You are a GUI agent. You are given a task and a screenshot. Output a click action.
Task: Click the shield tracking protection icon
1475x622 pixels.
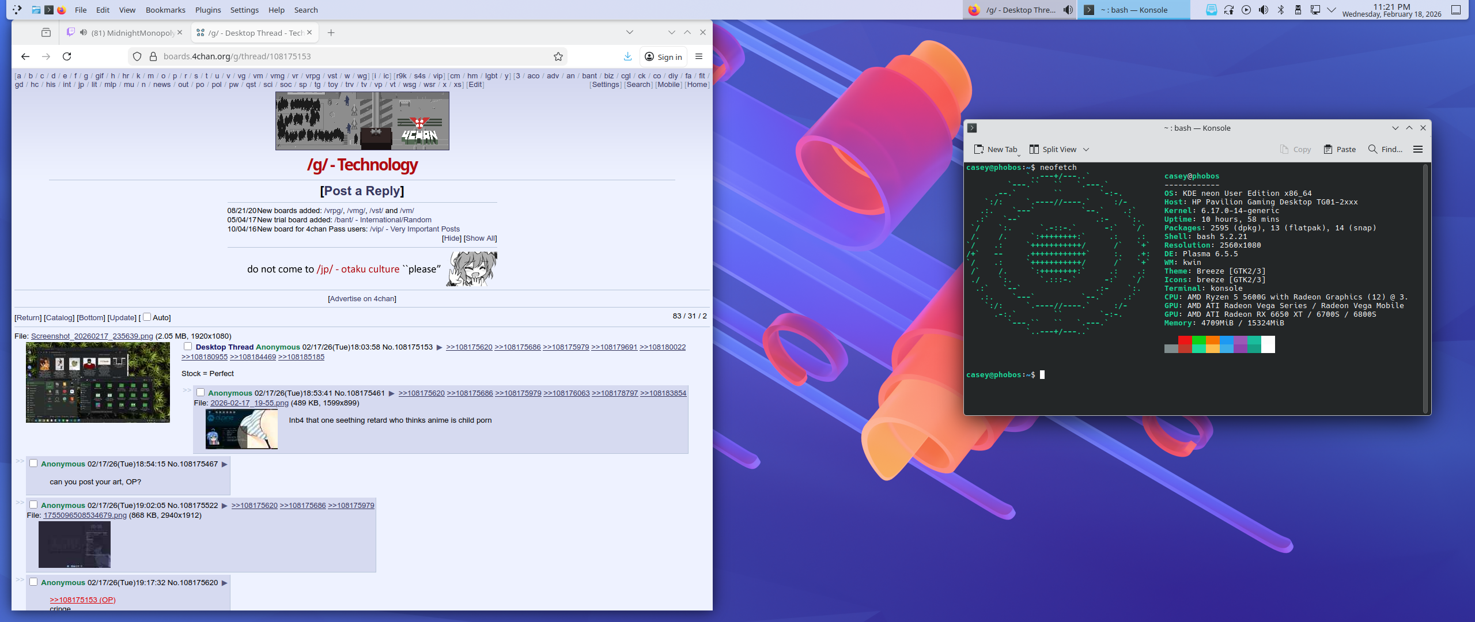pyautogui.click(x=137, y=56)
